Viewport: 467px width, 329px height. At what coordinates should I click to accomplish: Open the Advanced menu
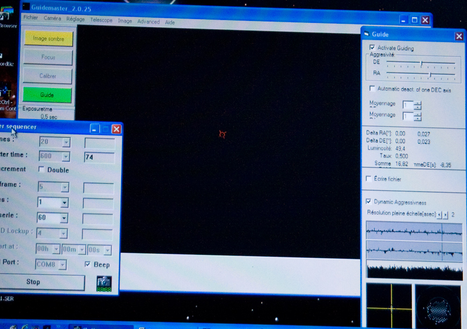[x=149, y=22]
